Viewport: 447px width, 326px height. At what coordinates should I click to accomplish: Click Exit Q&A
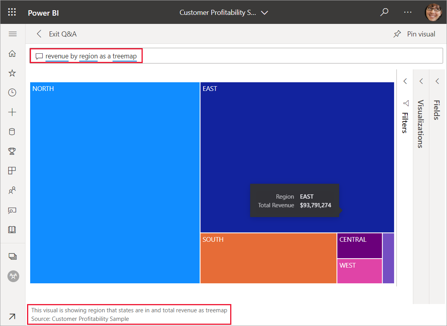coord(63,34)
